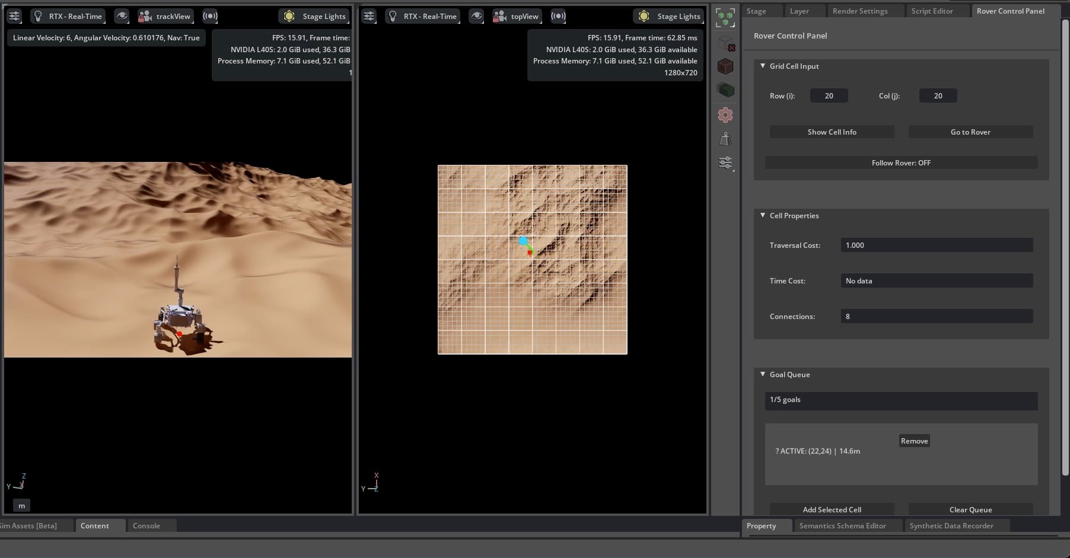Click the Clear Queue button
Viewport: 1070px width, 558px height.
970,509
